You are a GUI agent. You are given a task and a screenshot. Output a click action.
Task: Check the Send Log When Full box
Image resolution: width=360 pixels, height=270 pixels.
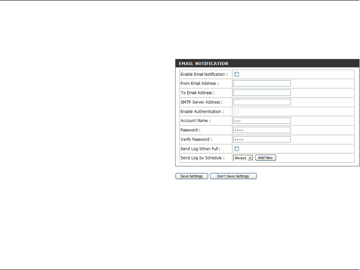237,149
